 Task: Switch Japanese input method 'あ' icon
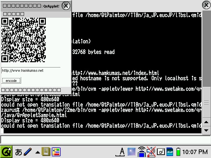[18, 152]
